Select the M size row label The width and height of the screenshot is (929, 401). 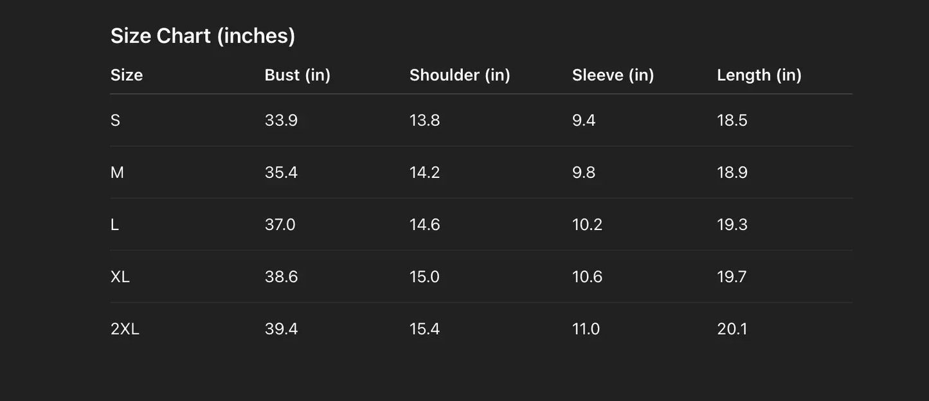click(x=117, y=172)
